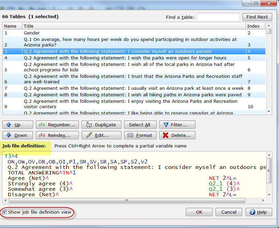Sort by the Name column header
The width and height of the screenshot is (279, 228).
[x=12, y=26]
